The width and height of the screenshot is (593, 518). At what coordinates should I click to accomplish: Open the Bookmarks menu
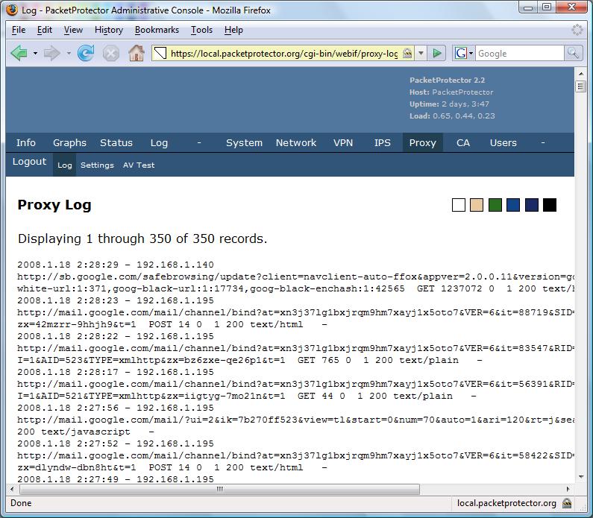click(157, 30)
